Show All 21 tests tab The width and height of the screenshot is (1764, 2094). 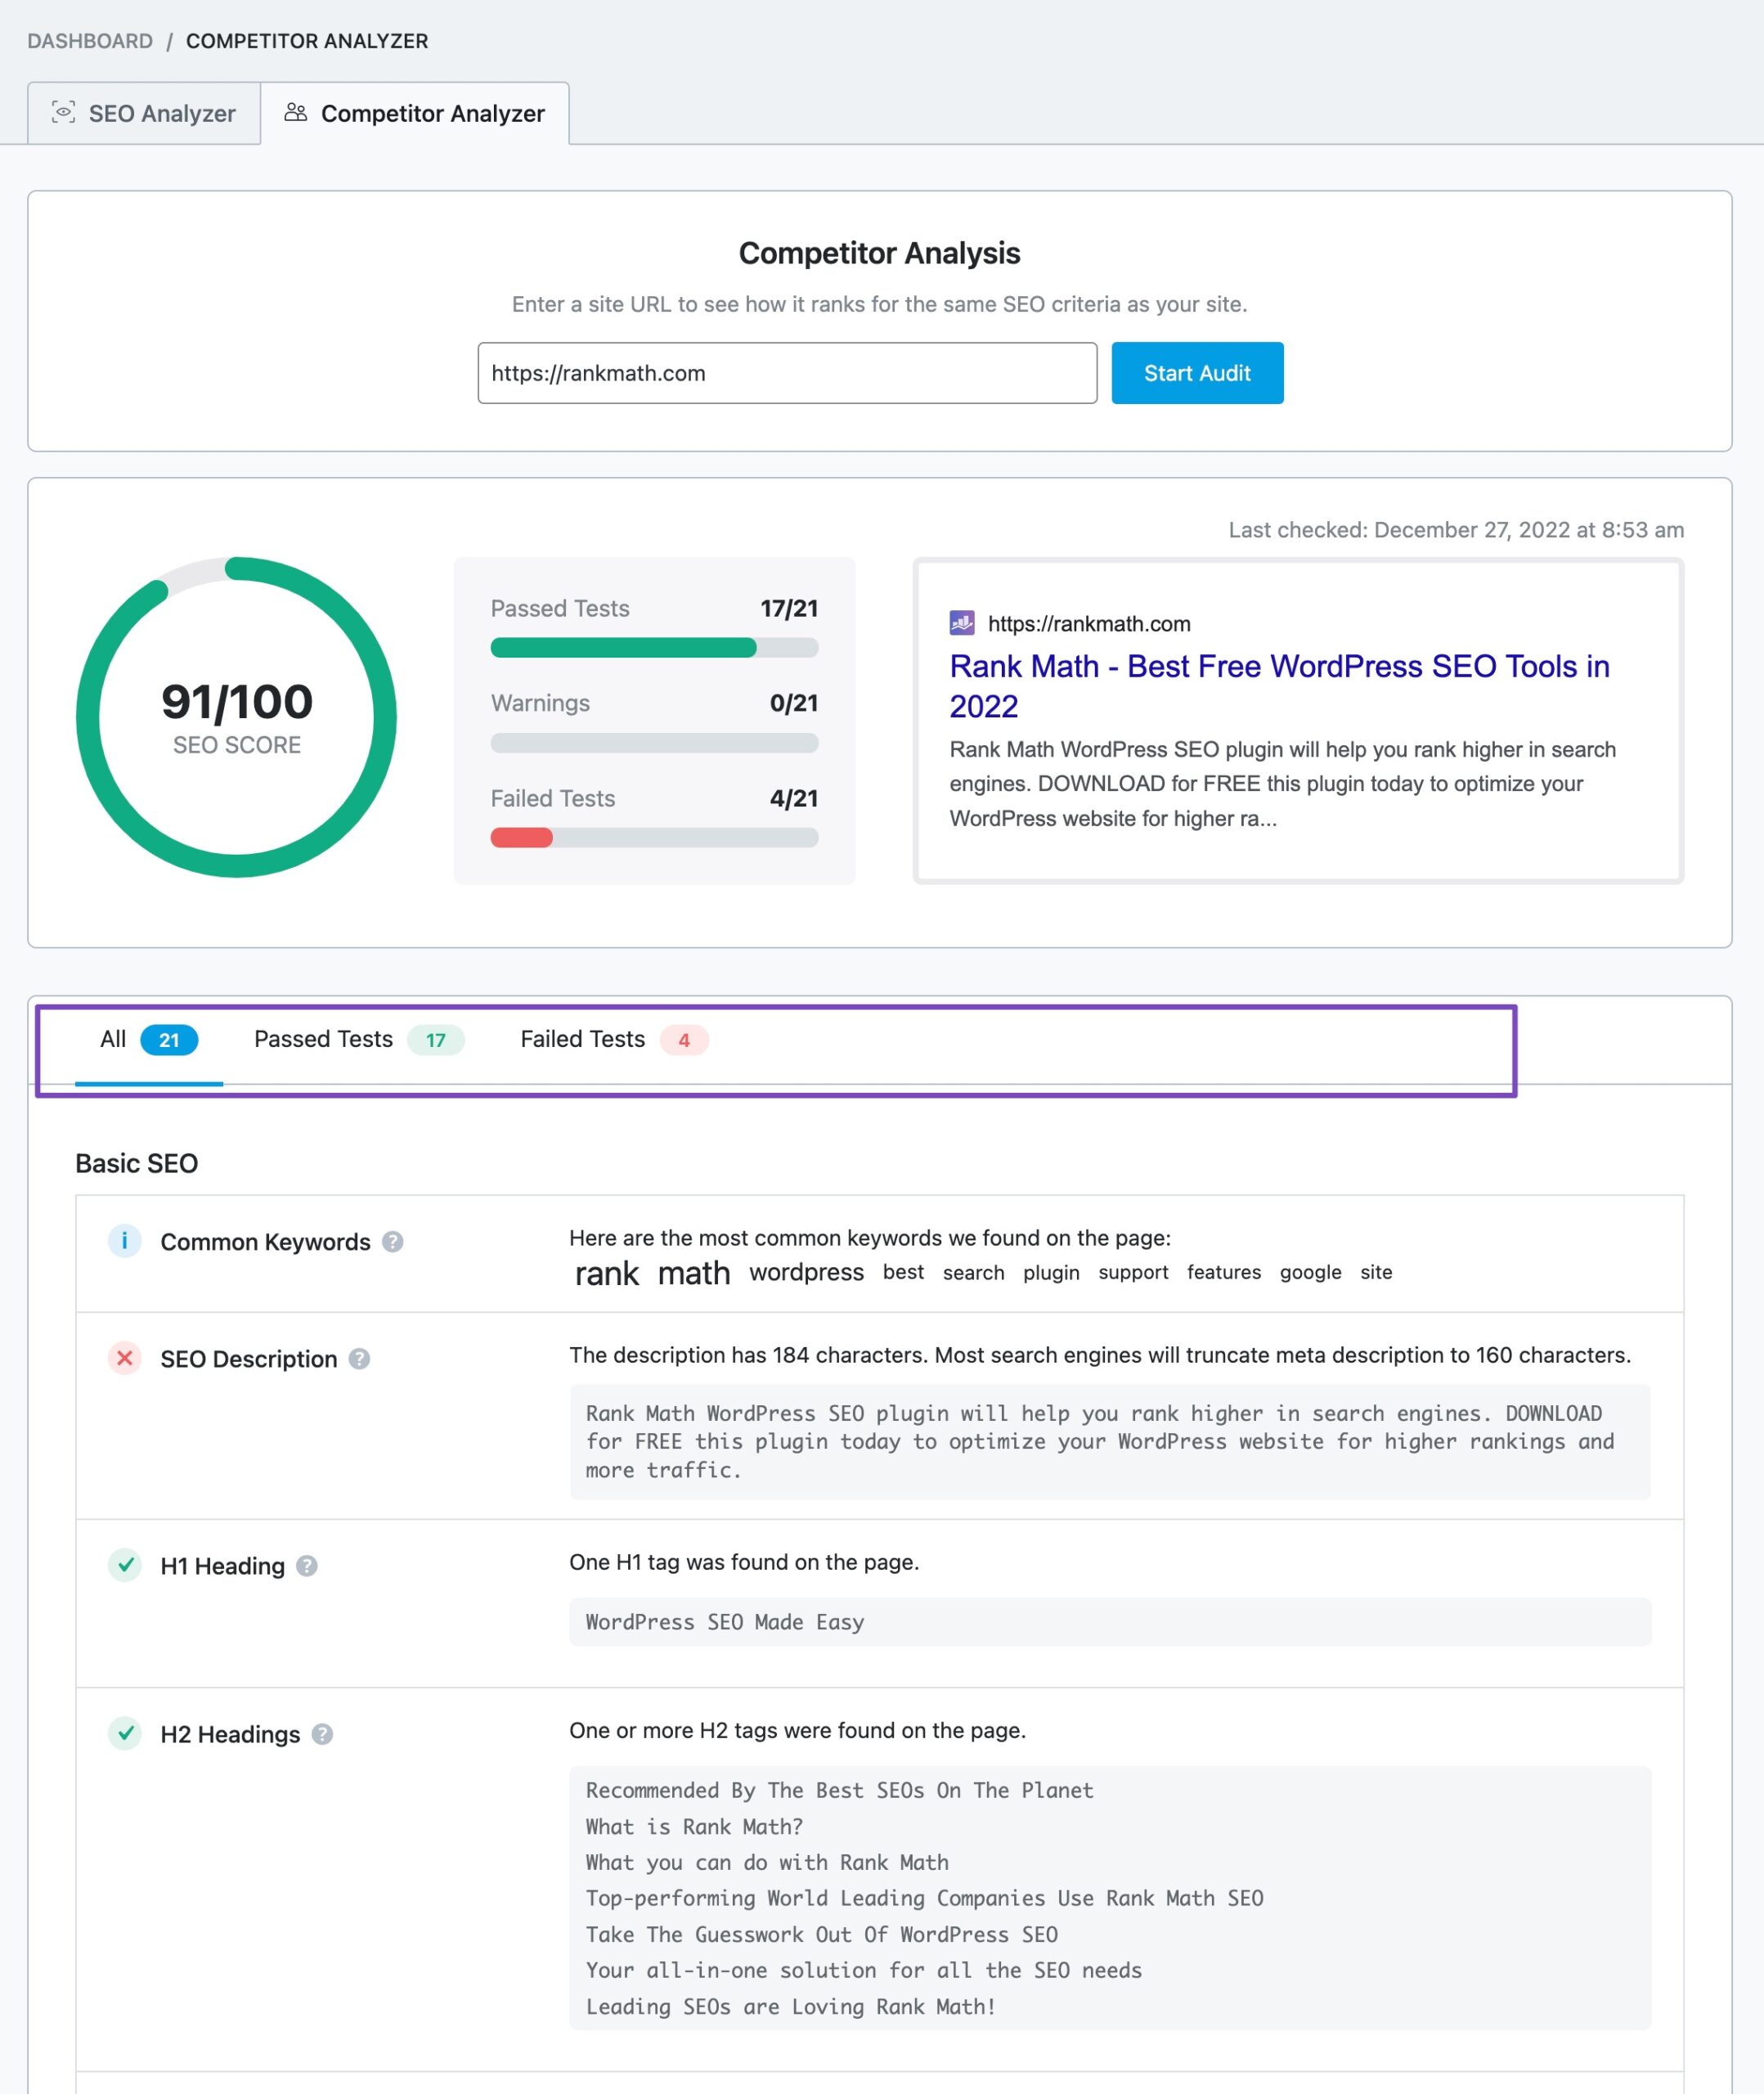click(149, 1040)
